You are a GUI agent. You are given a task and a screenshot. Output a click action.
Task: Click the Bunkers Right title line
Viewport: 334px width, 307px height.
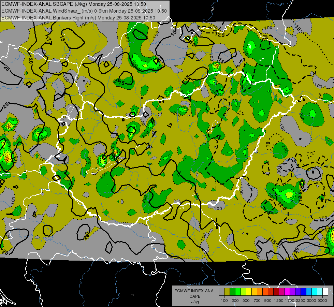[78, 18]
